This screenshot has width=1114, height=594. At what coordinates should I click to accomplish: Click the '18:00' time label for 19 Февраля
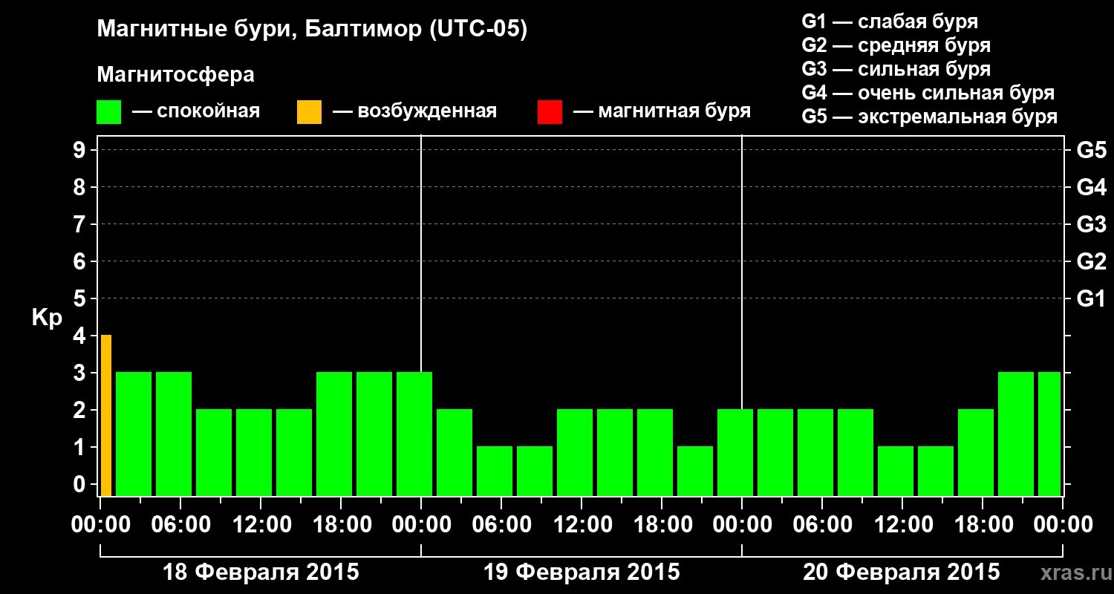(662, 526)
